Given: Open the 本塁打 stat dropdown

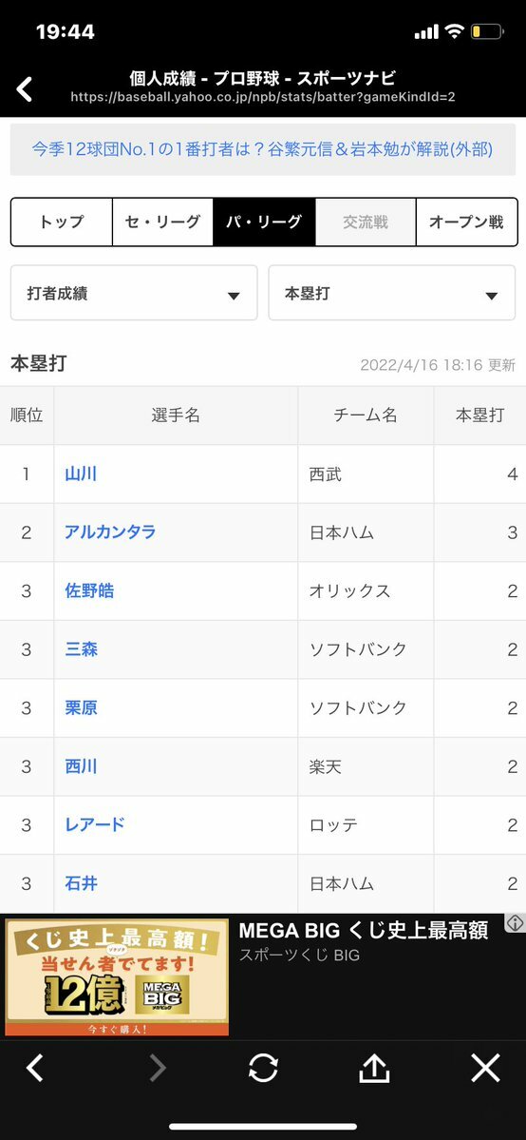Looking at the screenshot, I should (x=391, y=293).
